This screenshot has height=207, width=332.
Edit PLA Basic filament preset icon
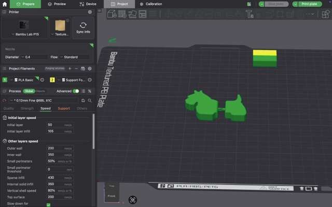click(x=42, y=80)
